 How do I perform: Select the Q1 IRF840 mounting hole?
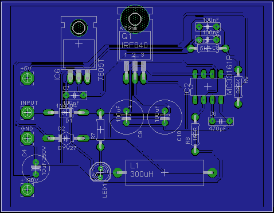(x=135, y=19)
